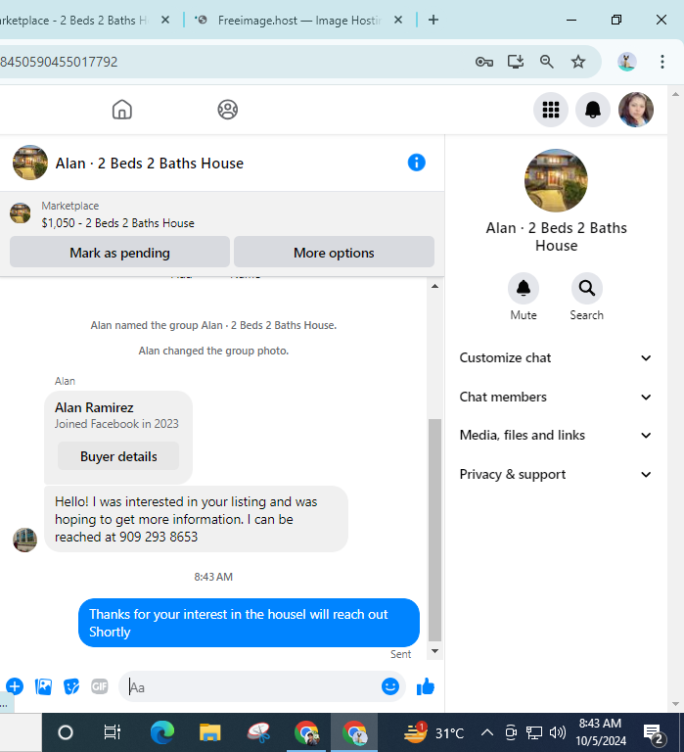Search in conversation with the magnifier icon
The width and height of the screenshot is (684, 752).
(587, 288)
